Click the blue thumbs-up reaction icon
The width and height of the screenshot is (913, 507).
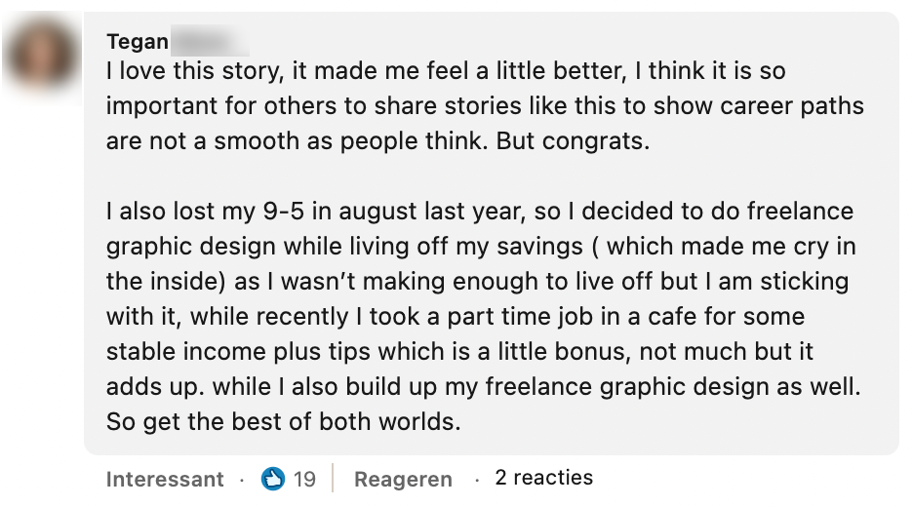click(x=272, y=479)
